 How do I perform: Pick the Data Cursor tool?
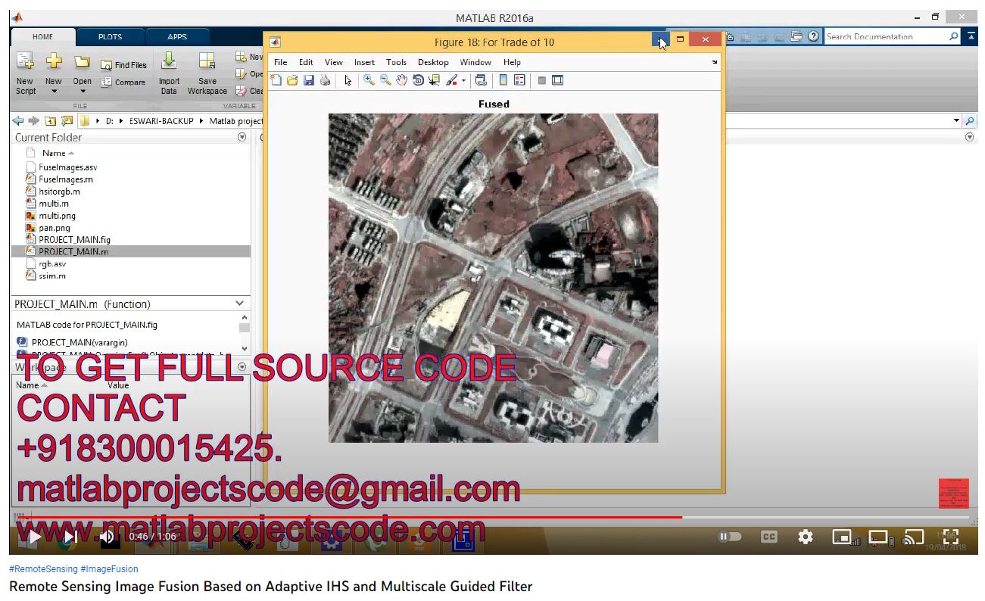point(434,80)
